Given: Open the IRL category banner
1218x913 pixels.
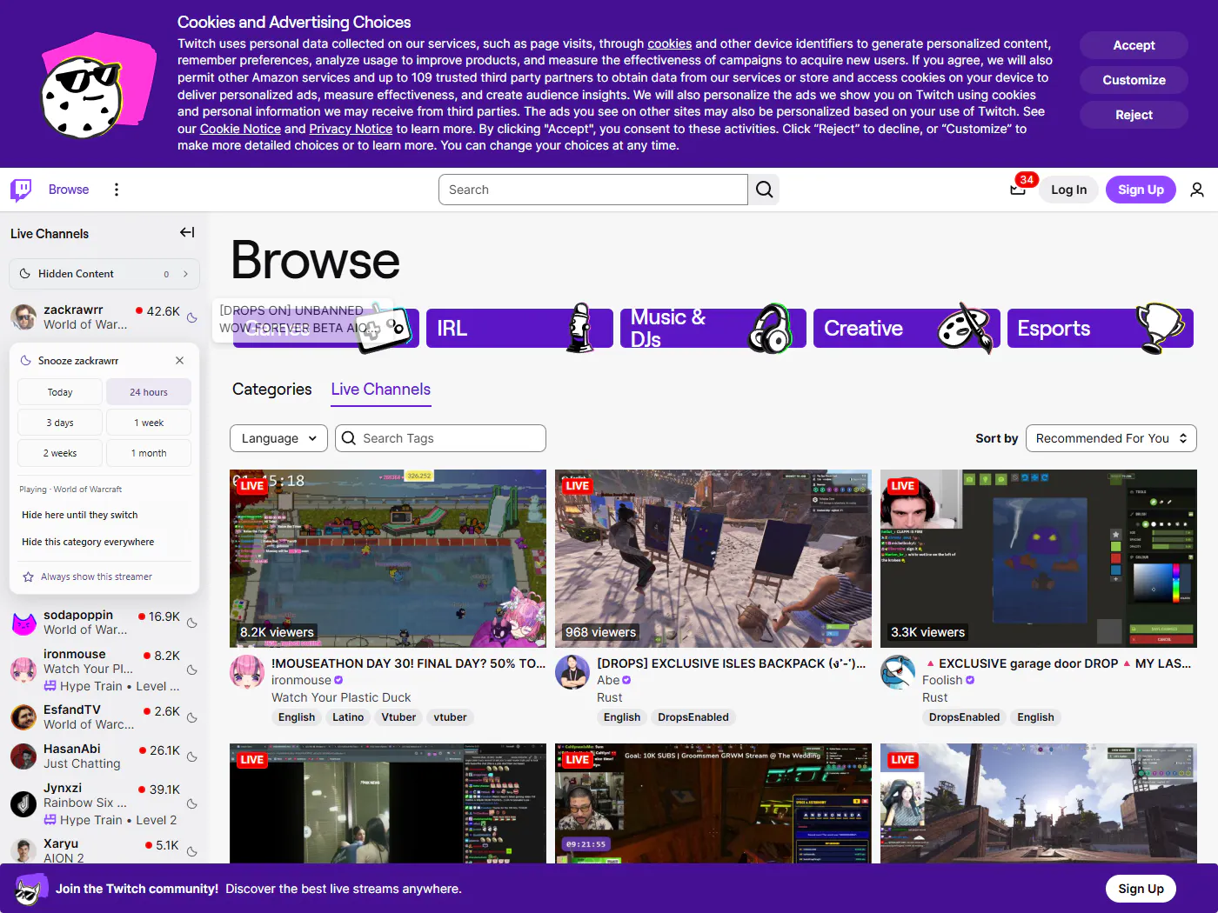Looking at the screenshot, I should click(x=519, y=328).
